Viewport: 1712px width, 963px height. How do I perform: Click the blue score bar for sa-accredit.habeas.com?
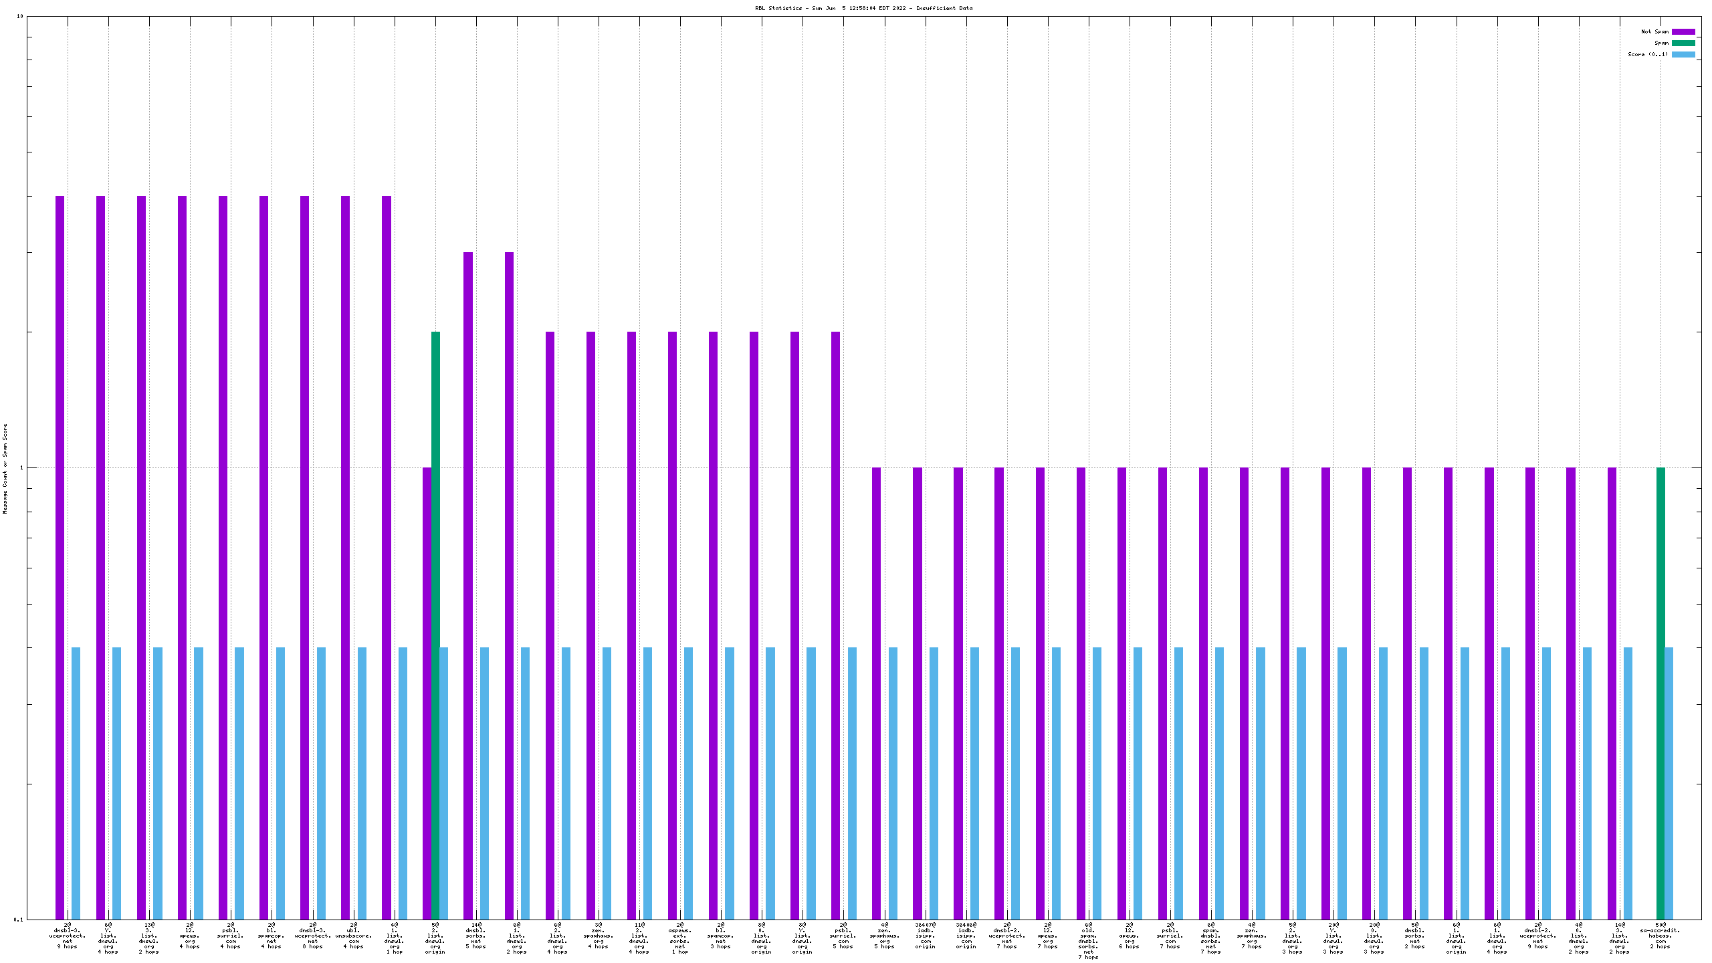coord(1669,782)
